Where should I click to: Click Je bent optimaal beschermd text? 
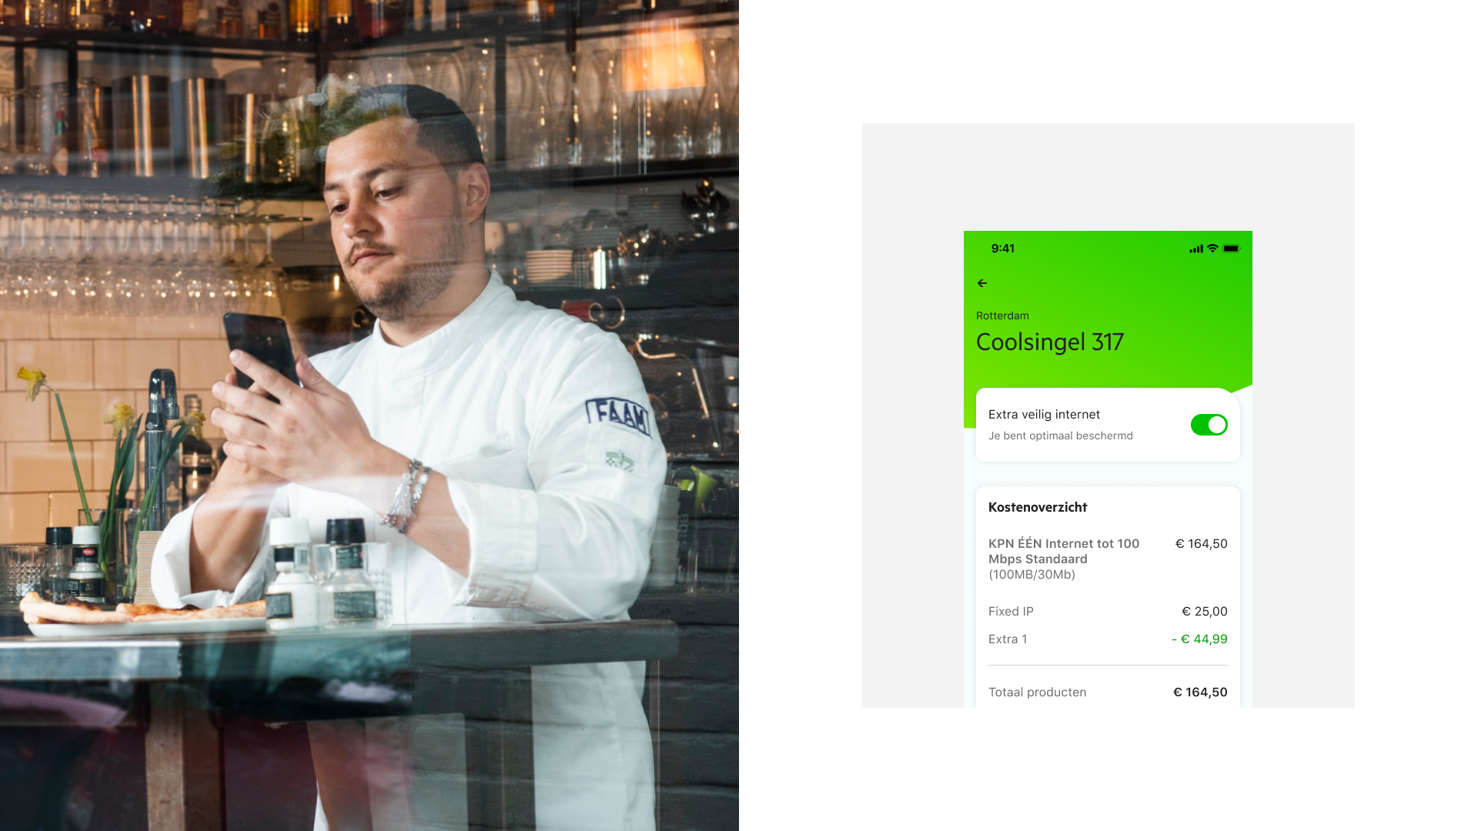pyautogui.click(x=1061, y=436)
